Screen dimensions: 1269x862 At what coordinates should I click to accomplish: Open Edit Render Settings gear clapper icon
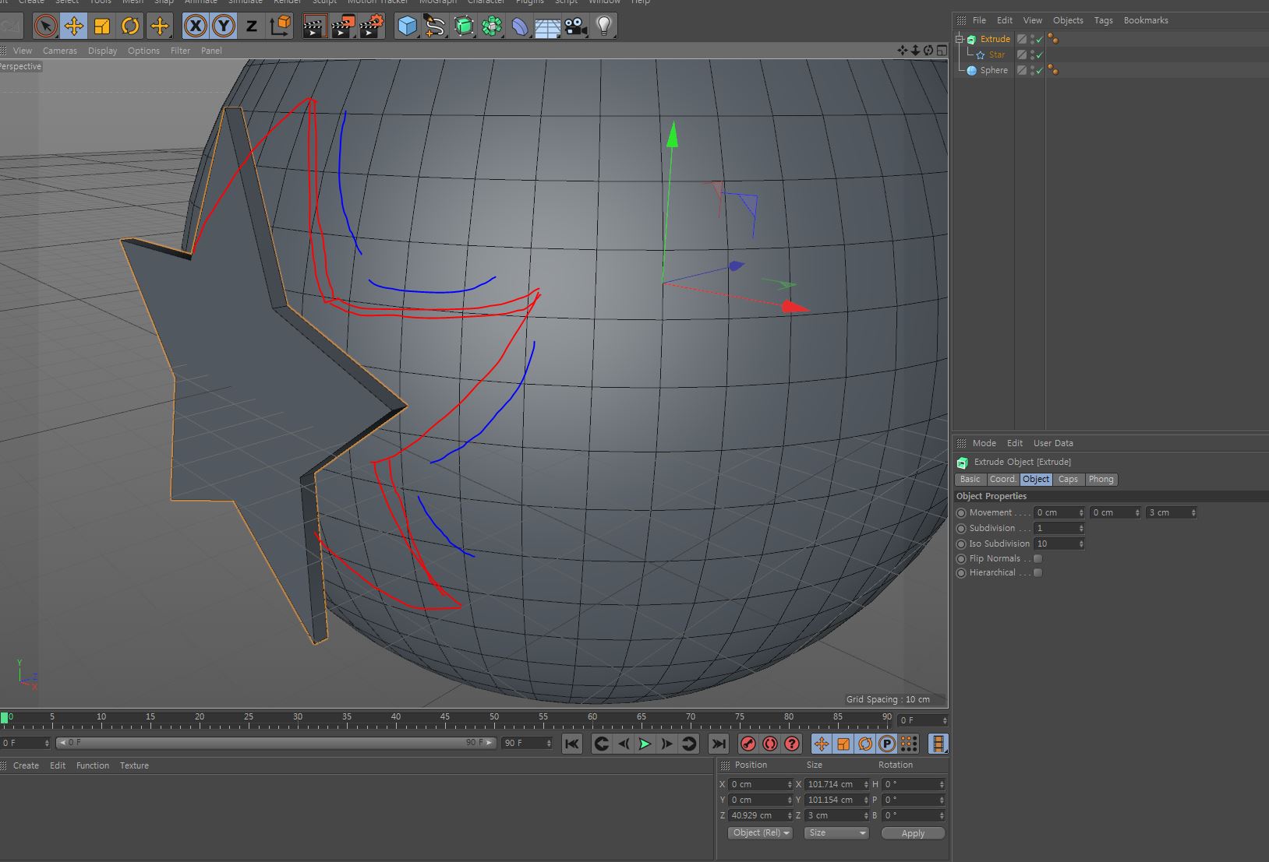(x=372, y=26)
